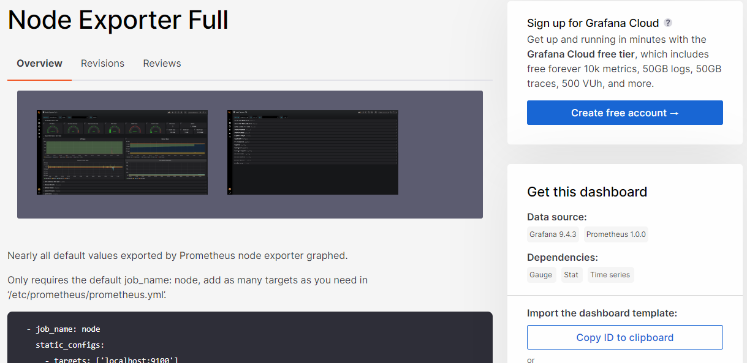747x363 pixels.
Task: Click the 'Dependencies:' label
Action: tap(563, 257)
